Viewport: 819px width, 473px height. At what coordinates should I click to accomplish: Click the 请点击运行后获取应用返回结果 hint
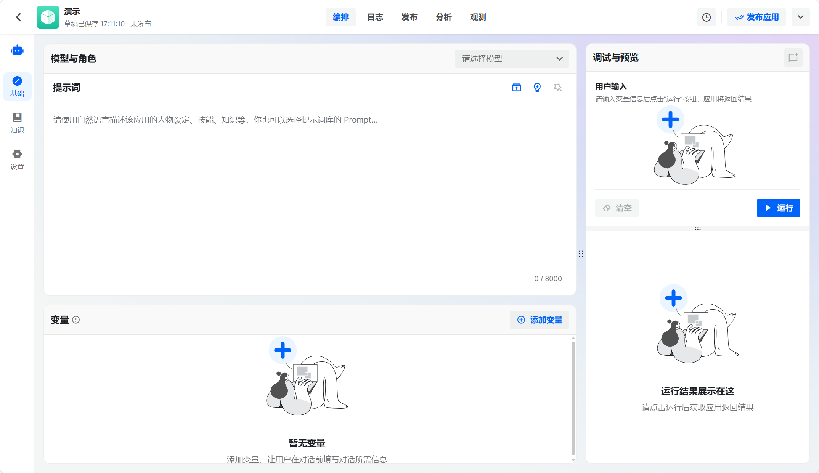pyautogui.click(x=697, y=407)
